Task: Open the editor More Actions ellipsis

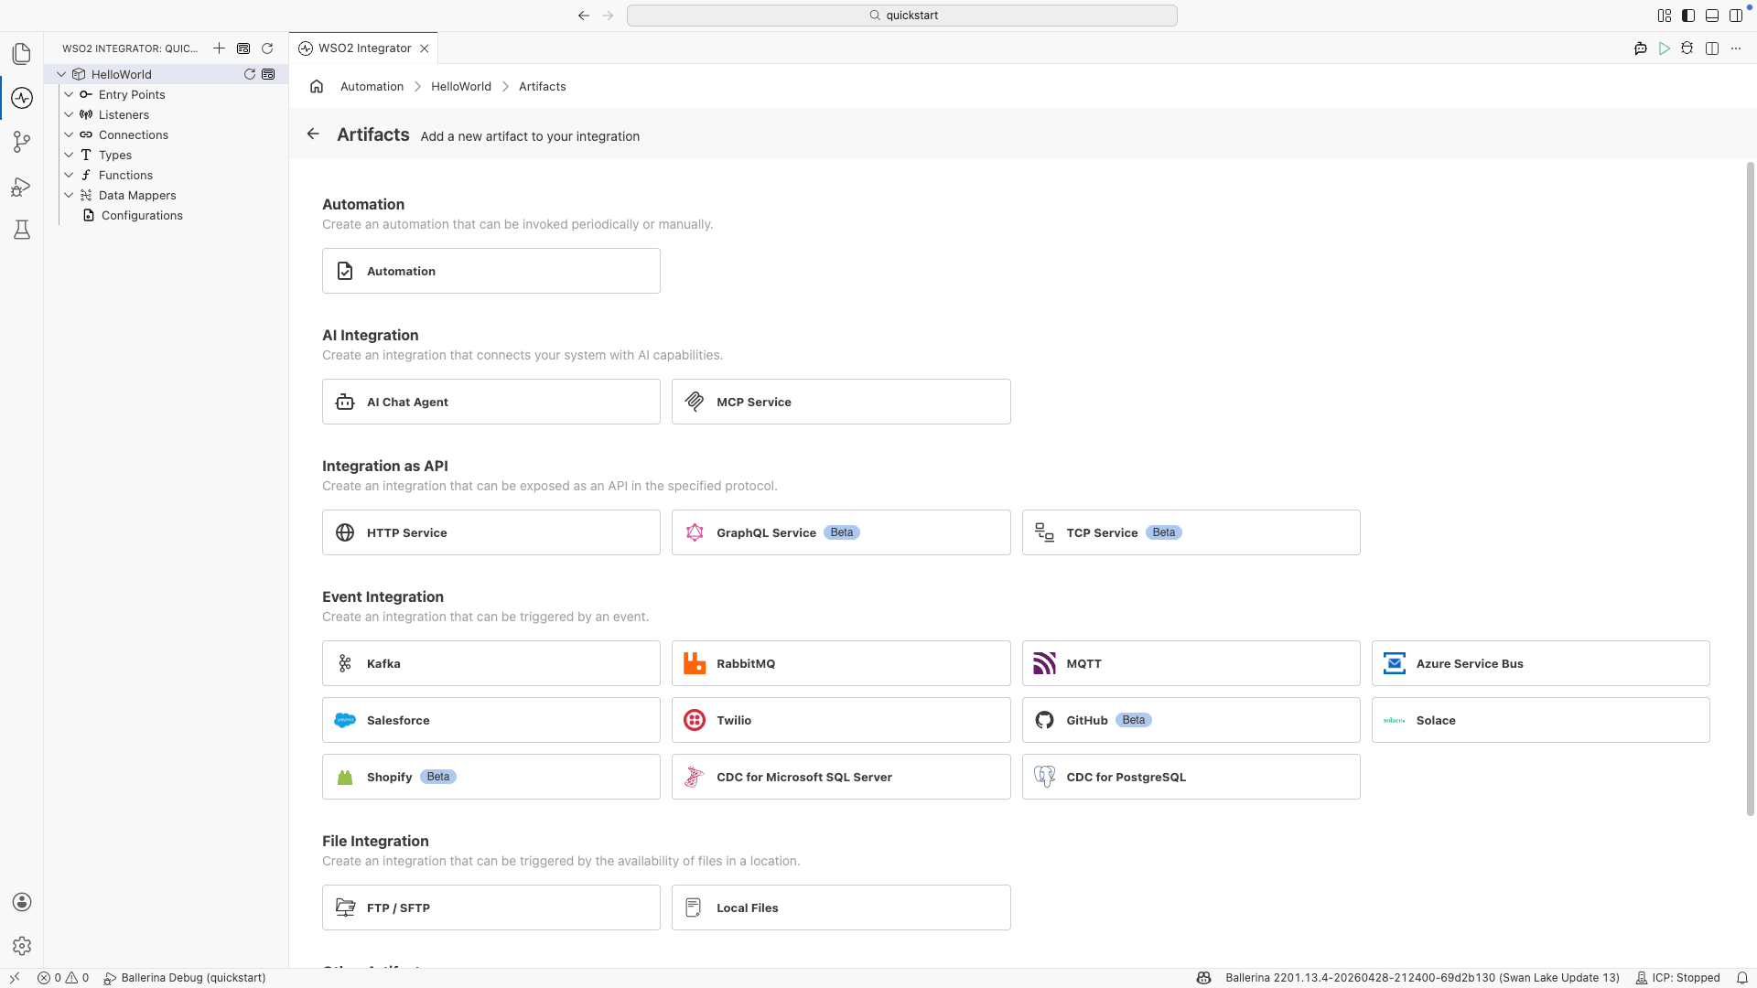Action: tap(1736, 48)
